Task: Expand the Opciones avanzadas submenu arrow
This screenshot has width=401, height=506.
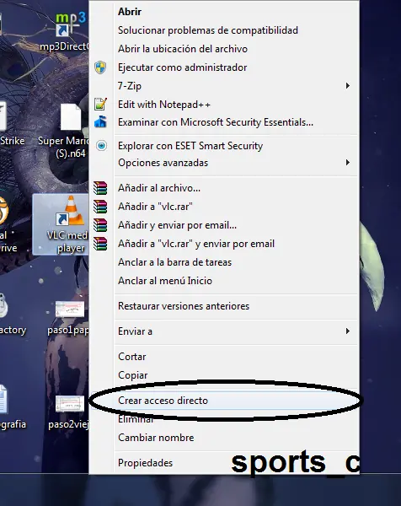Action: tap(347, 162)
